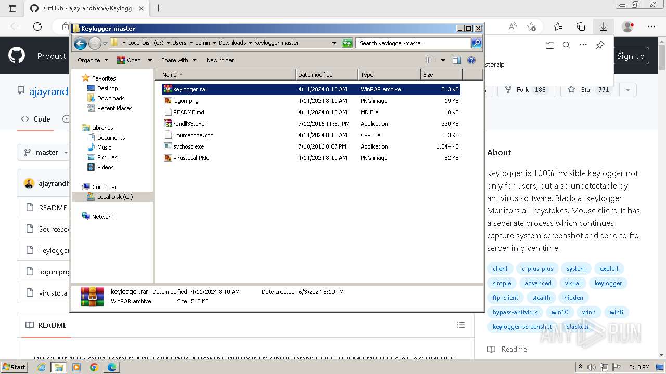
Task: Select the Sourcecode.cpp file
Action: [311, 135]
